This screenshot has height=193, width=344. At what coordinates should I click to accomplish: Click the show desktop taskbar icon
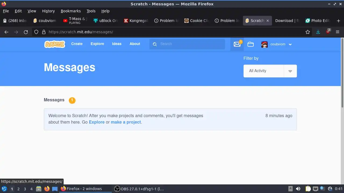coord(55,189)
